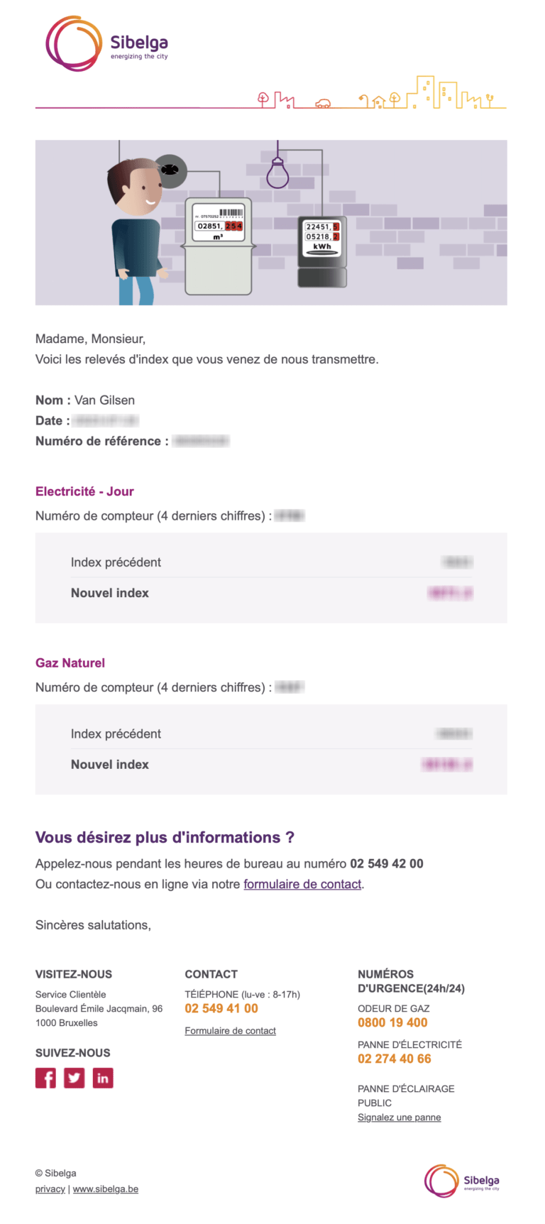545x1224 pixels.
Task: Click the electricity meter illustration
Action: tap(322, 251)
